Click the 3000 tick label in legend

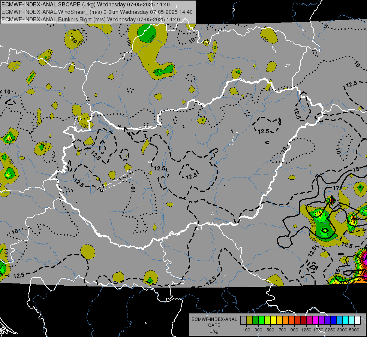coord(342,330)
